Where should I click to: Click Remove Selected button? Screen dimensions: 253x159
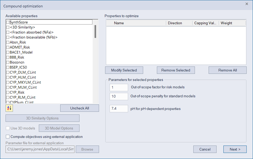(x=176, y=70)
